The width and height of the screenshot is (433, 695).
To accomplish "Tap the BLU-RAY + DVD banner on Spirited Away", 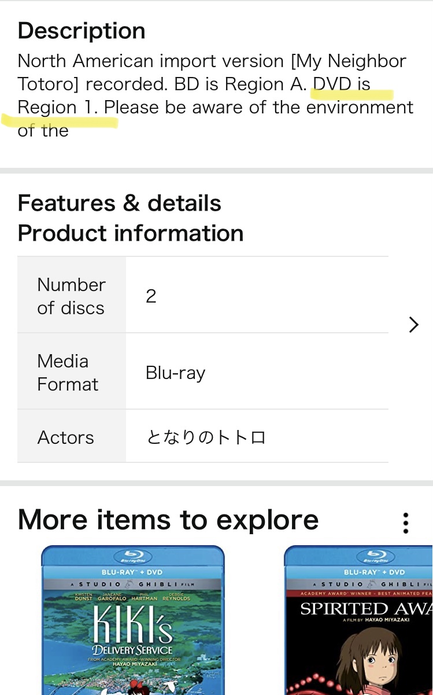I will coord(376,572).
